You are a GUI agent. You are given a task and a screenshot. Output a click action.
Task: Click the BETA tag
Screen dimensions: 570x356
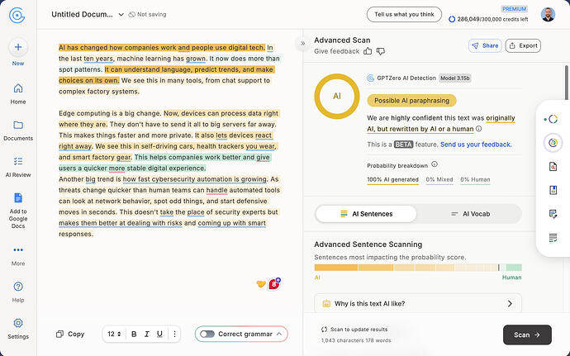click(x=403, y=145)
